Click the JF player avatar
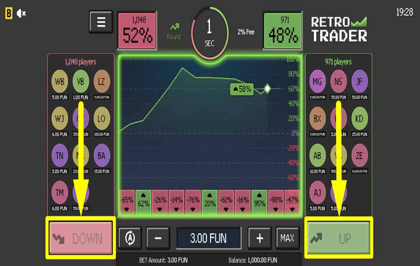Image resolution: width=420 pixels, height=266 pixels. point(359,82)
